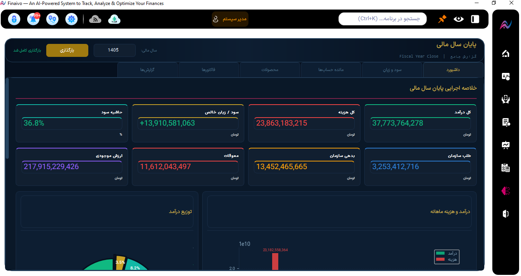Select the گزارش‌ها tab
Viewport: 521px width, 276px height.
[x=147, y=70]
